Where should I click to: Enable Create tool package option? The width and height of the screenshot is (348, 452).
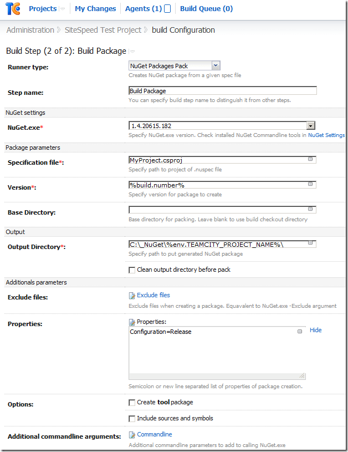pyautogui.click(x=132, y=403)
